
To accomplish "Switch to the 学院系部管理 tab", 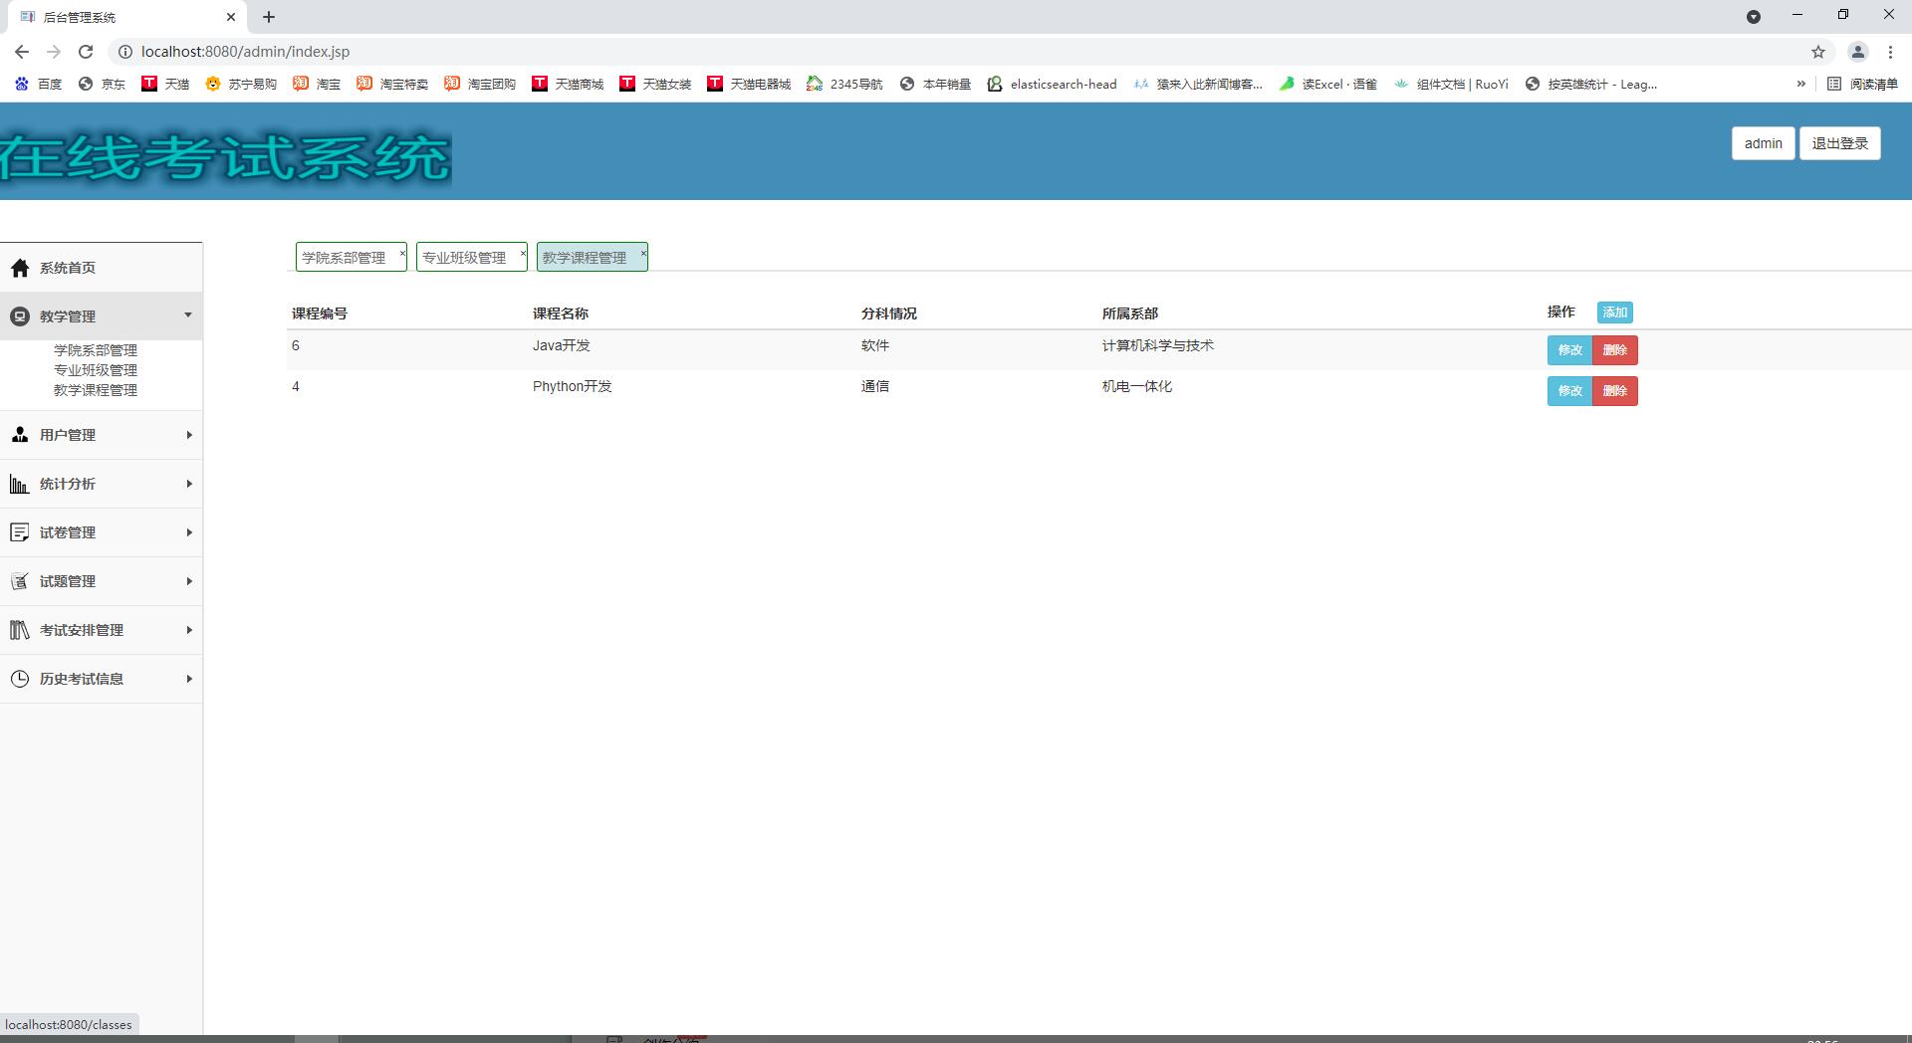I will 344,258.
